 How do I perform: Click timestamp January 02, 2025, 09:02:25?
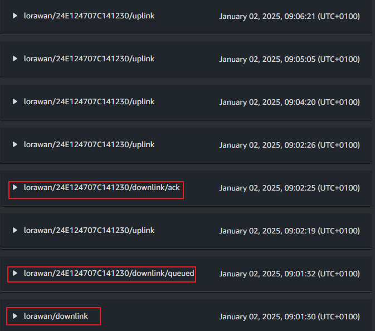[x=289, y=188]
